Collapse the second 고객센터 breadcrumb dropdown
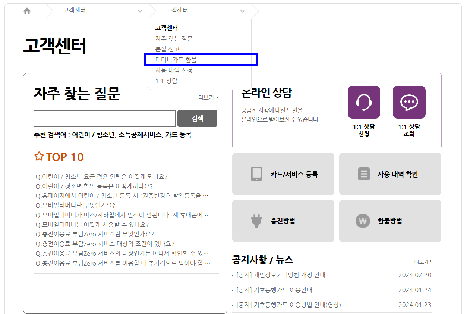 tap(243, 11)
